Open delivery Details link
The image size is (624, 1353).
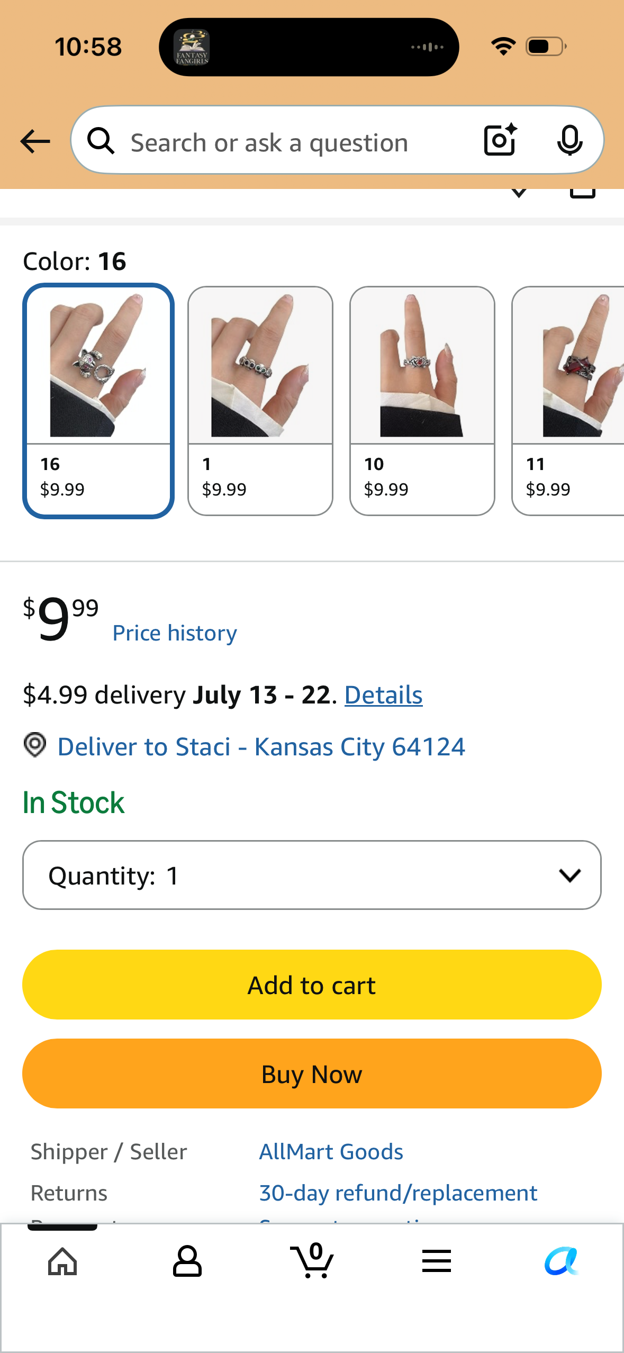pos(384,695)
